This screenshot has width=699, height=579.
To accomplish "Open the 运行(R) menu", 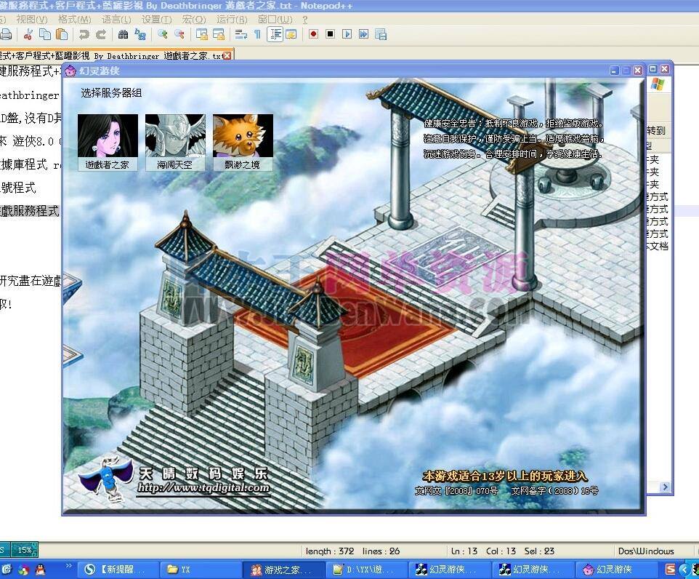I will click(x=232, y=20).
